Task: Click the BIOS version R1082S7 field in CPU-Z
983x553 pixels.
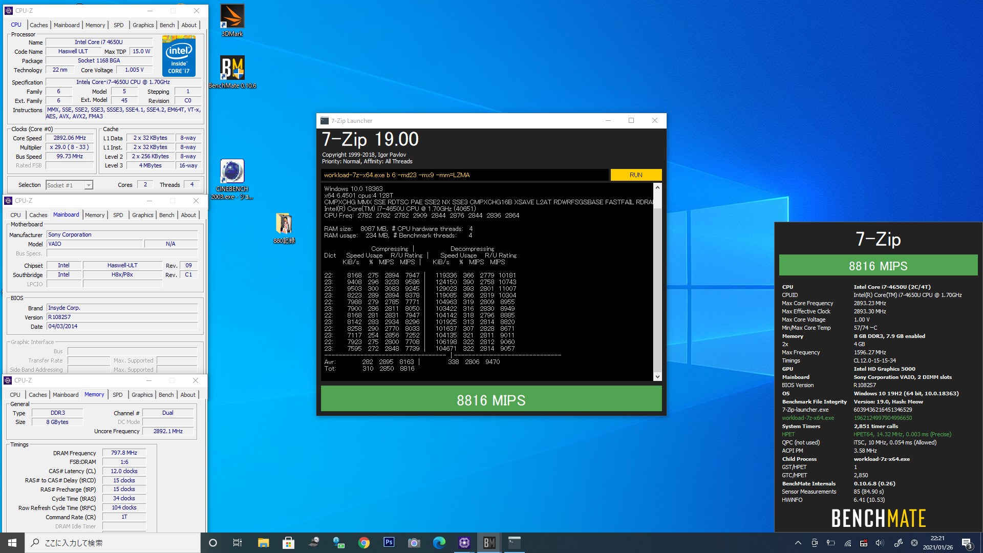Action: tap(122, 317)
